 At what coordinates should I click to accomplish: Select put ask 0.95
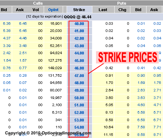tap(157, 76)
